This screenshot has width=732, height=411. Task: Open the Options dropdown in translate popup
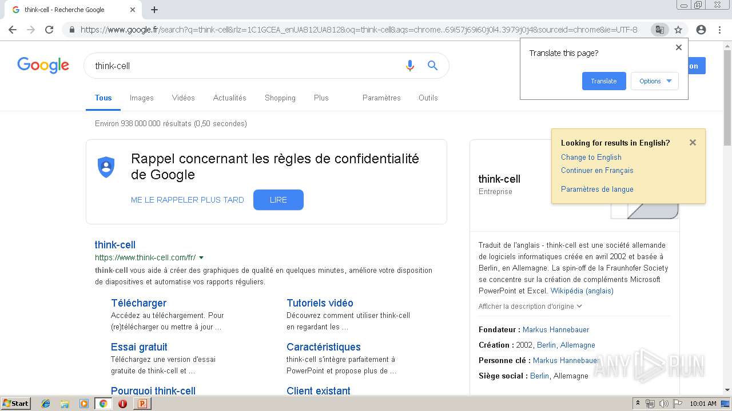tap(655, 81)
